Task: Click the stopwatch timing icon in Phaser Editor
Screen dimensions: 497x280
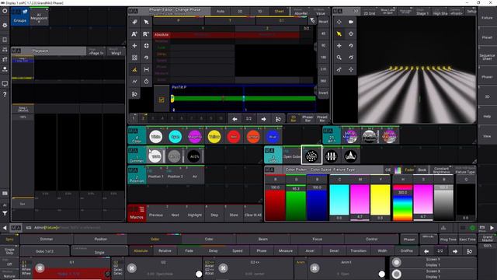Action: pyautogui.click(x=146, y=81)
